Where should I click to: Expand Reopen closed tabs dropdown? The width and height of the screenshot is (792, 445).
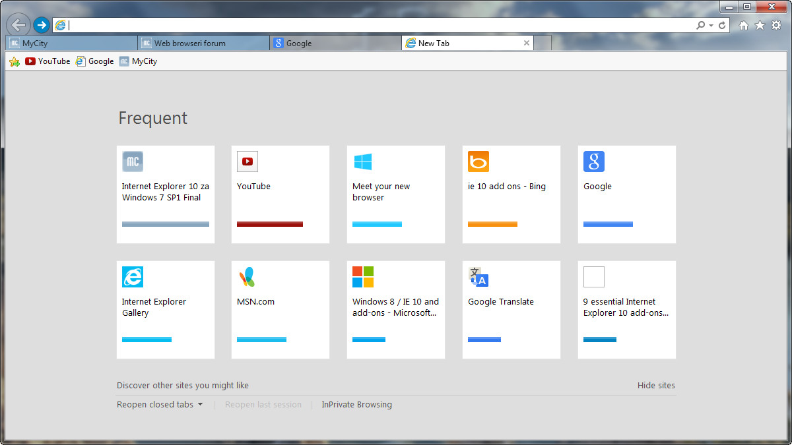pos(160,405)
